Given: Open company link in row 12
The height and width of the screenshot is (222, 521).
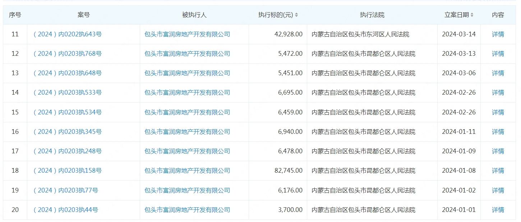Looking at the screenshot, I should (x=187, y=54).
